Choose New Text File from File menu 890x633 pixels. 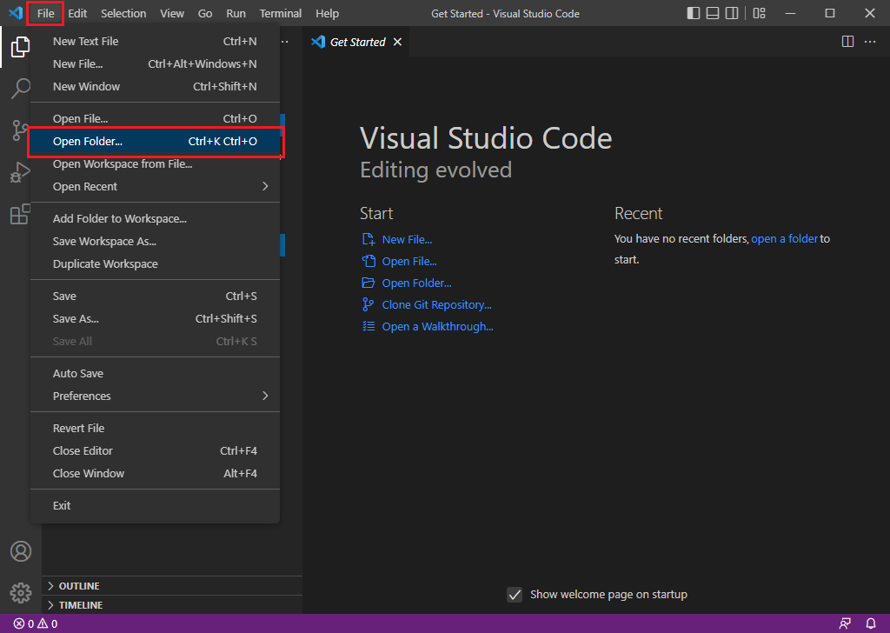click(x=155, y=41)
